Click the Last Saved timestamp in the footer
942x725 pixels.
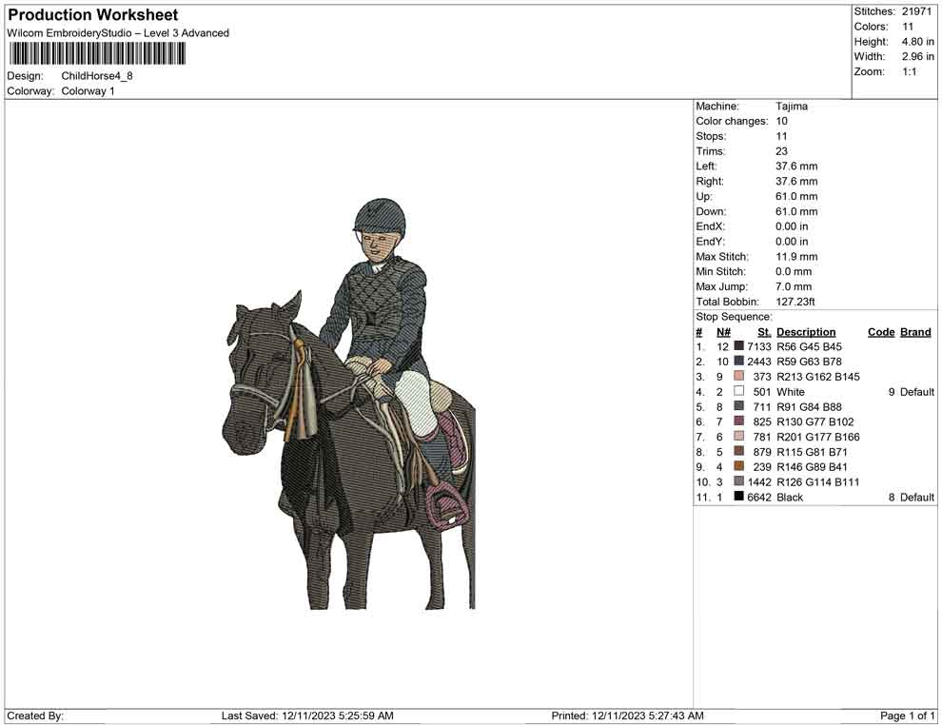(307, 715)
